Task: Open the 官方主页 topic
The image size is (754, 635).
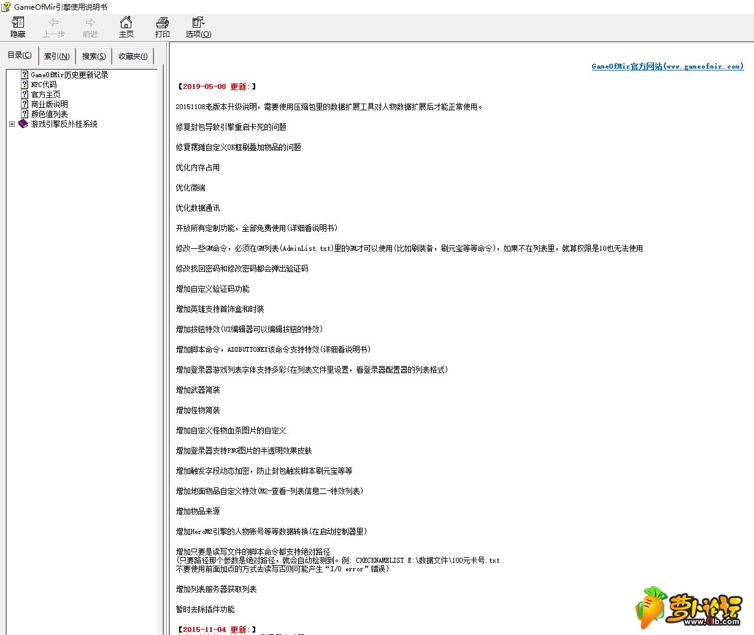Action: 46,94
